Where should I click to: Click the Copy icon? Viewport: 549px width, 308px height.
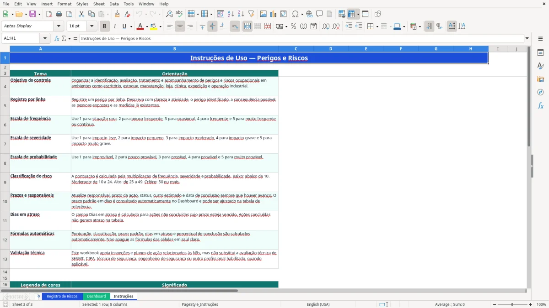[x=91, y=14]
